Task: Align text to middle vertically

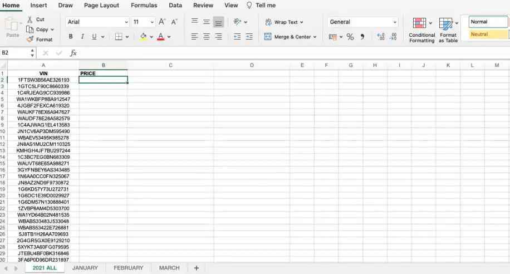Action: point(207,22)
